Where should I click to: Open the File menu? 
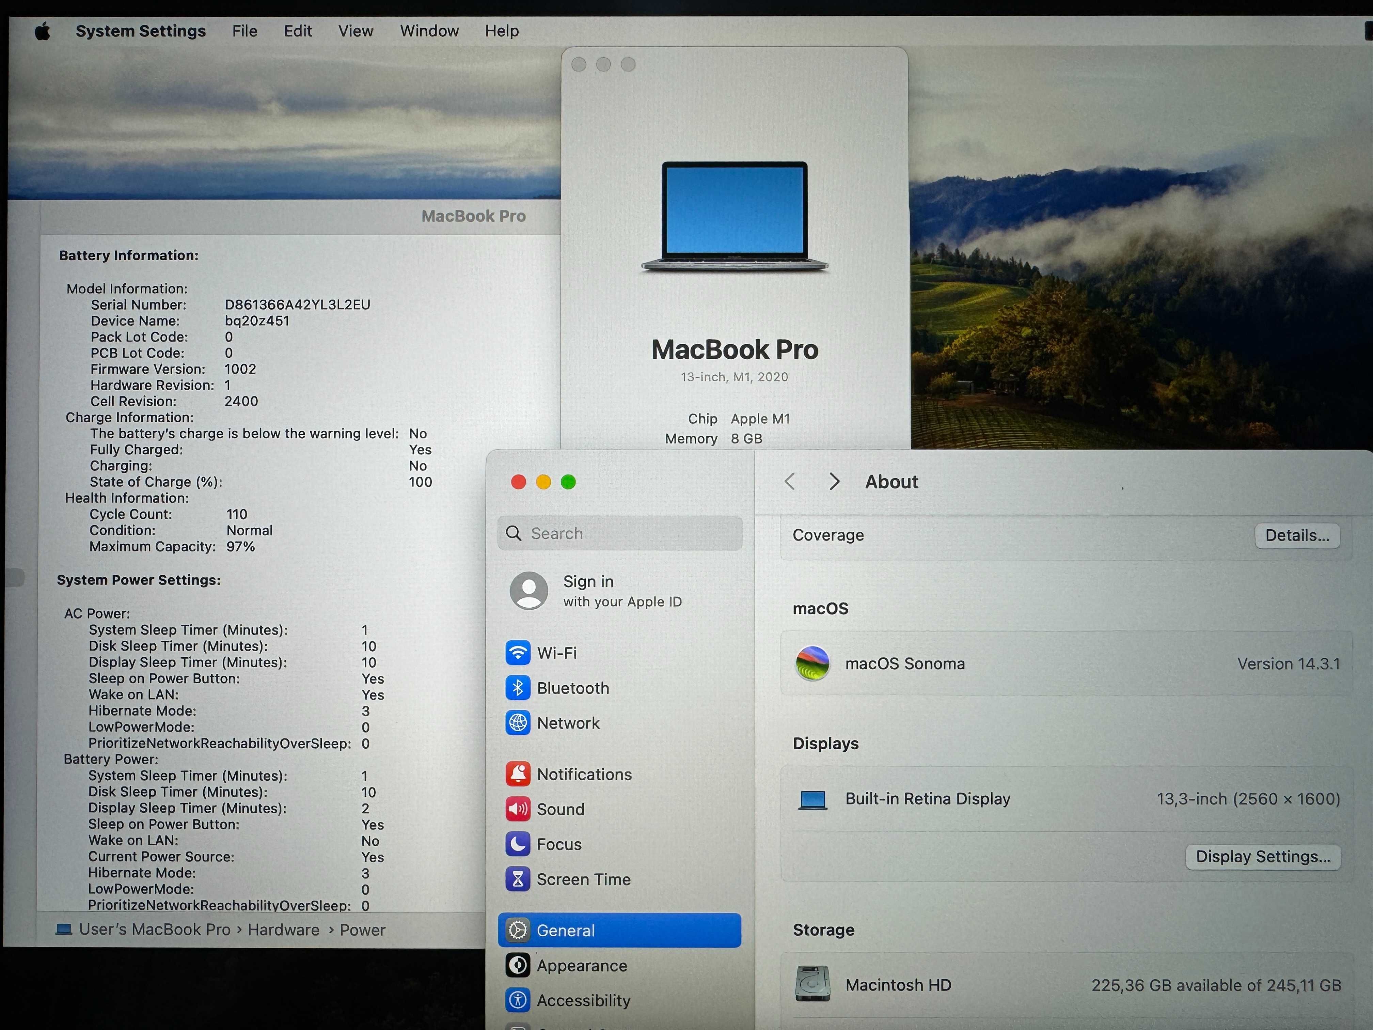[244, 31]
